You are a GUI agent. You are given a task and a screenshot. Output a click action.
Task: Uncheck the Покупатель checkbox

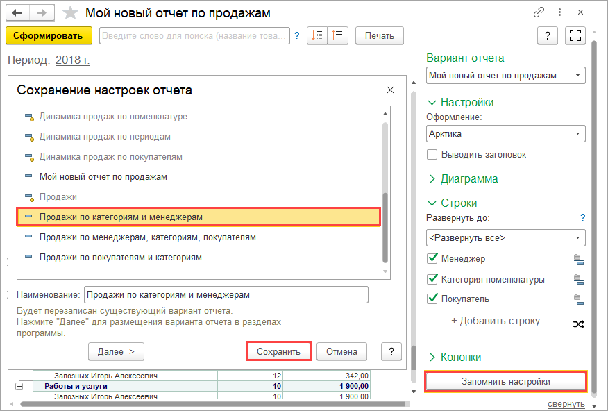432,299
